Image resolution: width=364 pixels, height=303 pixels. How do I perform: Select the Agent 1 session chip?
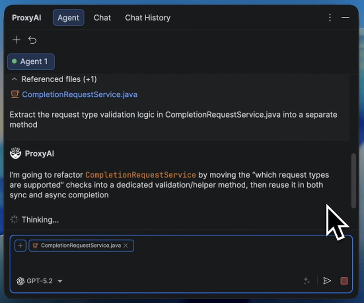tap(31, 61)
